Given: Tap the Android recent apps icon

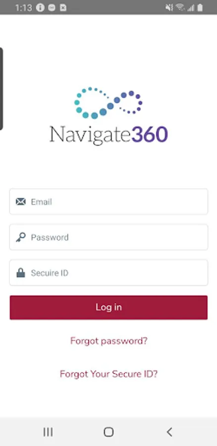Looking at the screenshot, I should pyautogui.click(x=48, y=432).
